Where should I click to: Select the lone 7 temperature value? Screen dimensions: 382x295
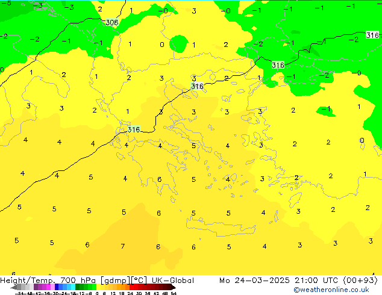[123, 246]
